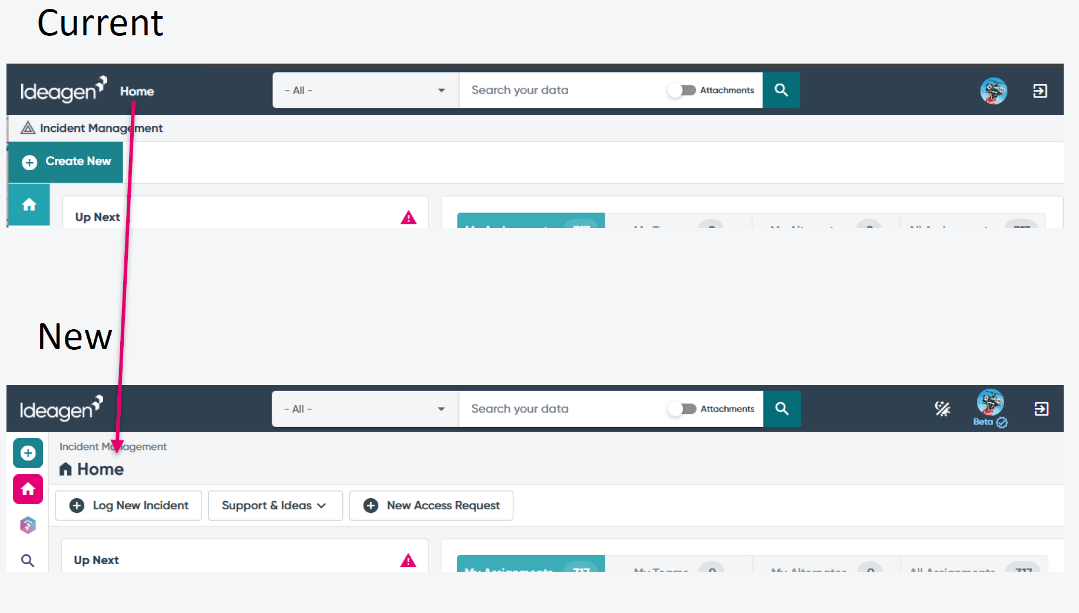Click Up Next warning triangle in New view
Viewport: 1079px width, 613px height.
408,560
